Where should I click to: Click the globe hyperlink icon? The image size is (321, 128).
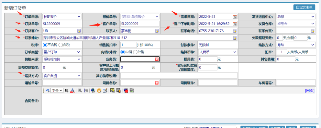[x=93, y=91]
